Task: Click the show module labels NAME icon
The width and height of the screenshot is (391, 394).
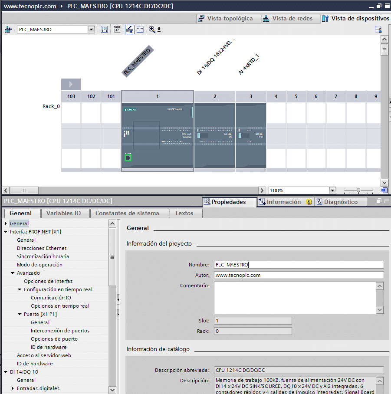Action: pyautogui.click(x=117, y=30)
